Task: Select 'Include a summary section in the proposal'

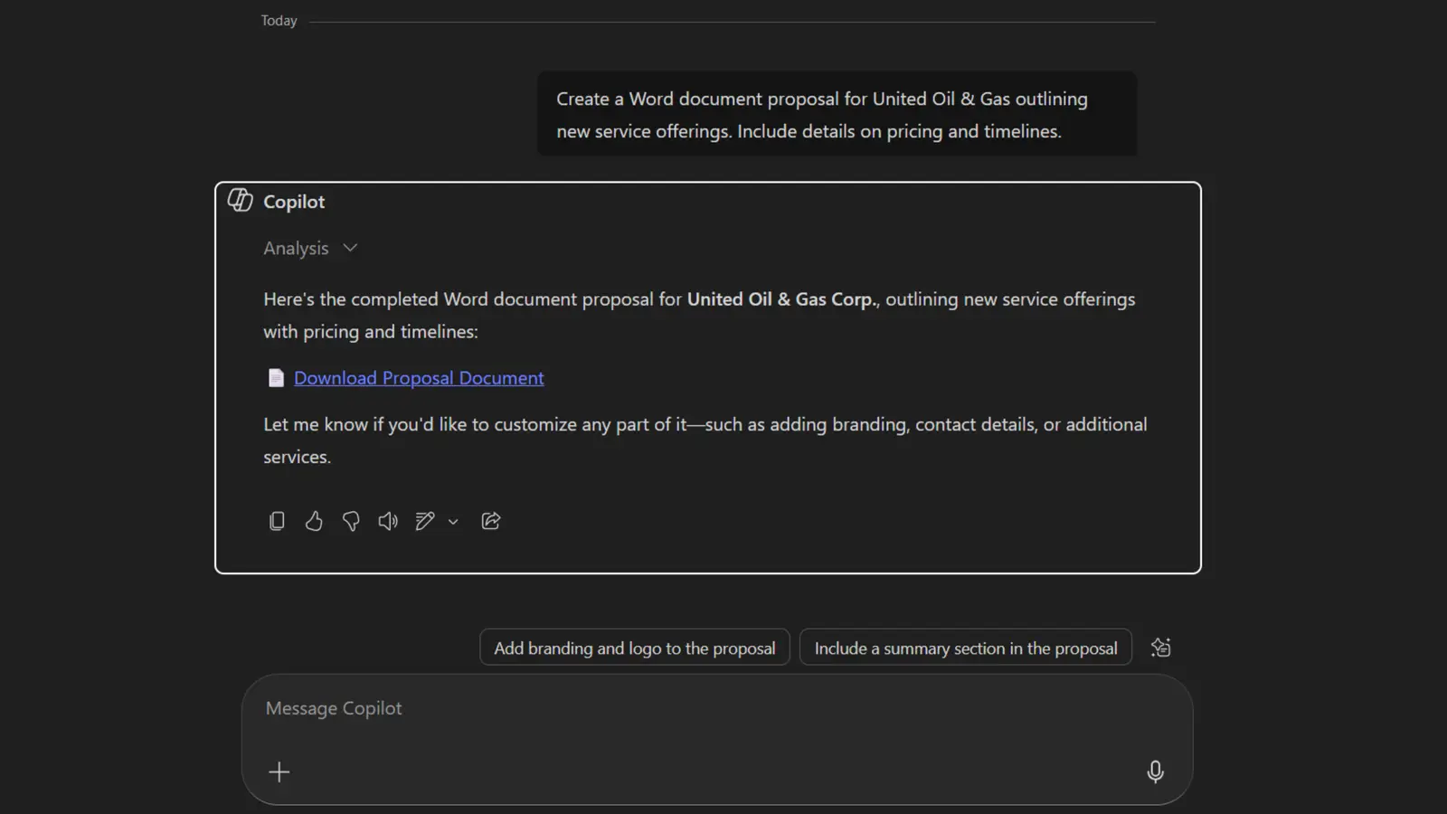Action: pyautogui.click(x=965, y=647)
